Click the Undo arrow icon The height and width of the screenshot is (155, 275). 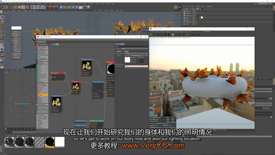tap(3, 7)
